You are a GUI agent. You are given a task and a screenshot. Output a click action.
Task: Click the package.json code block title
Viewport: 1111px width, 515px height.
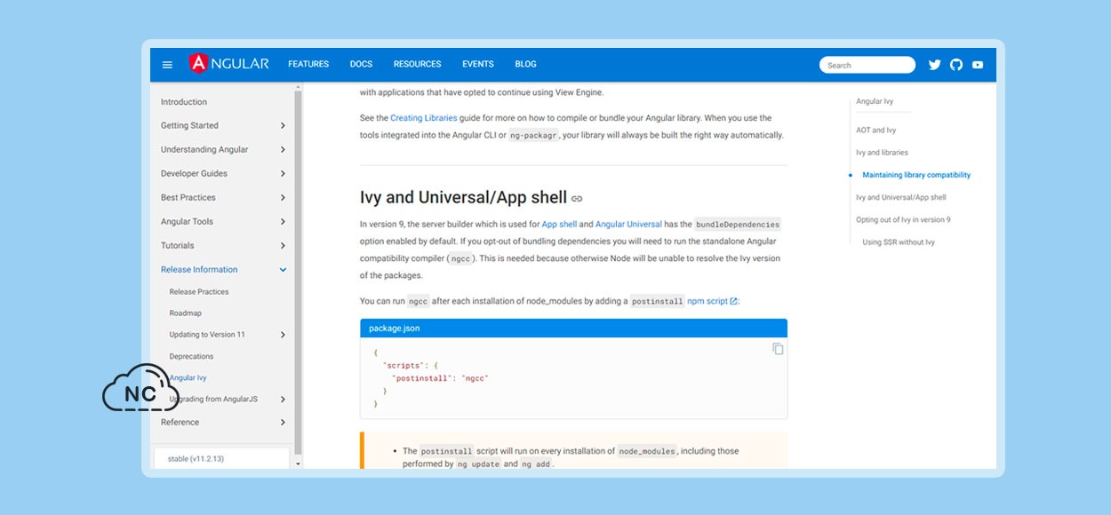(x=395, y=329)
